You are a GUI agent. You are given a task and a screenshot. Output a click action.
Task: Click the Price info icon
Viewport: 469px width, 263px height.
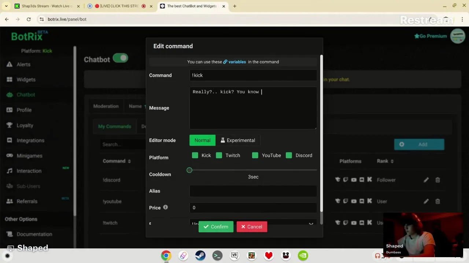pos(165,207)
